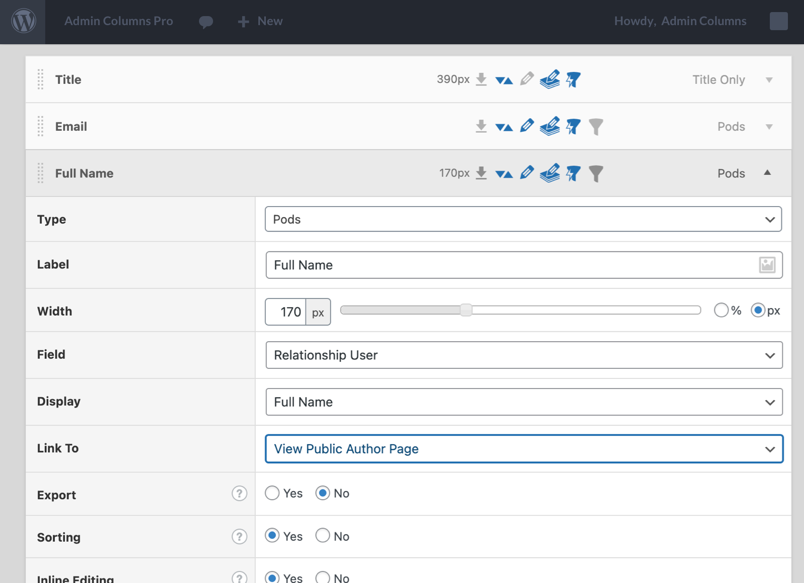Click the Title Only type label
The width and height of the screenshot is (804, 583).
coord(719,80)
